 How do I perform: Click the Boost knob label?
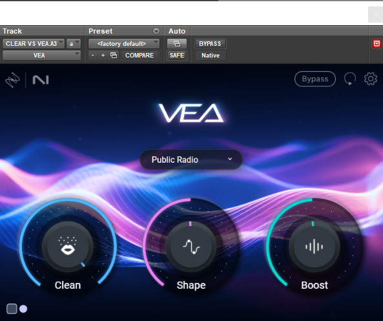(315, 285)
